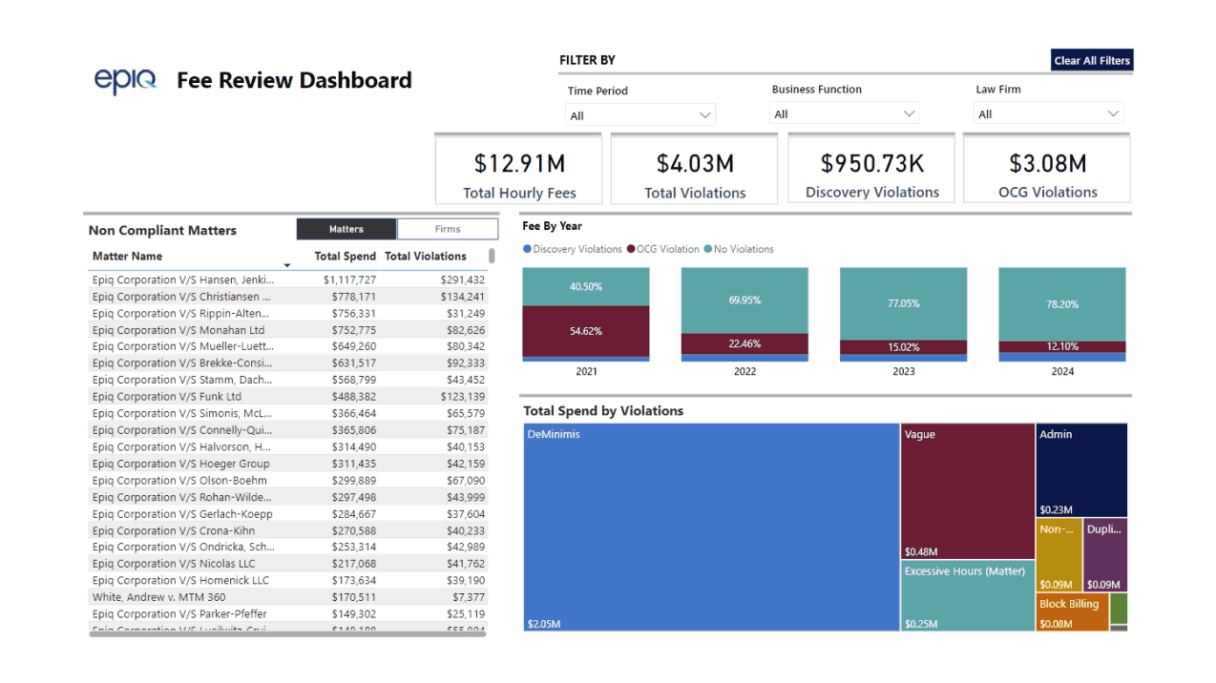
Task: Select the Dupli... treemap block
Action: [x=1105, y=555]
